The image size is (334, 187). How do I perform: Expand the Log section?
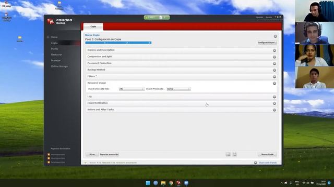[x=181, y=97]
